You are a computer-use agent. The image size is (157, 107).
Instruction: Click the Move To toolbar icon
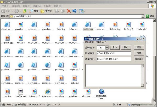(x=57, y=11)
